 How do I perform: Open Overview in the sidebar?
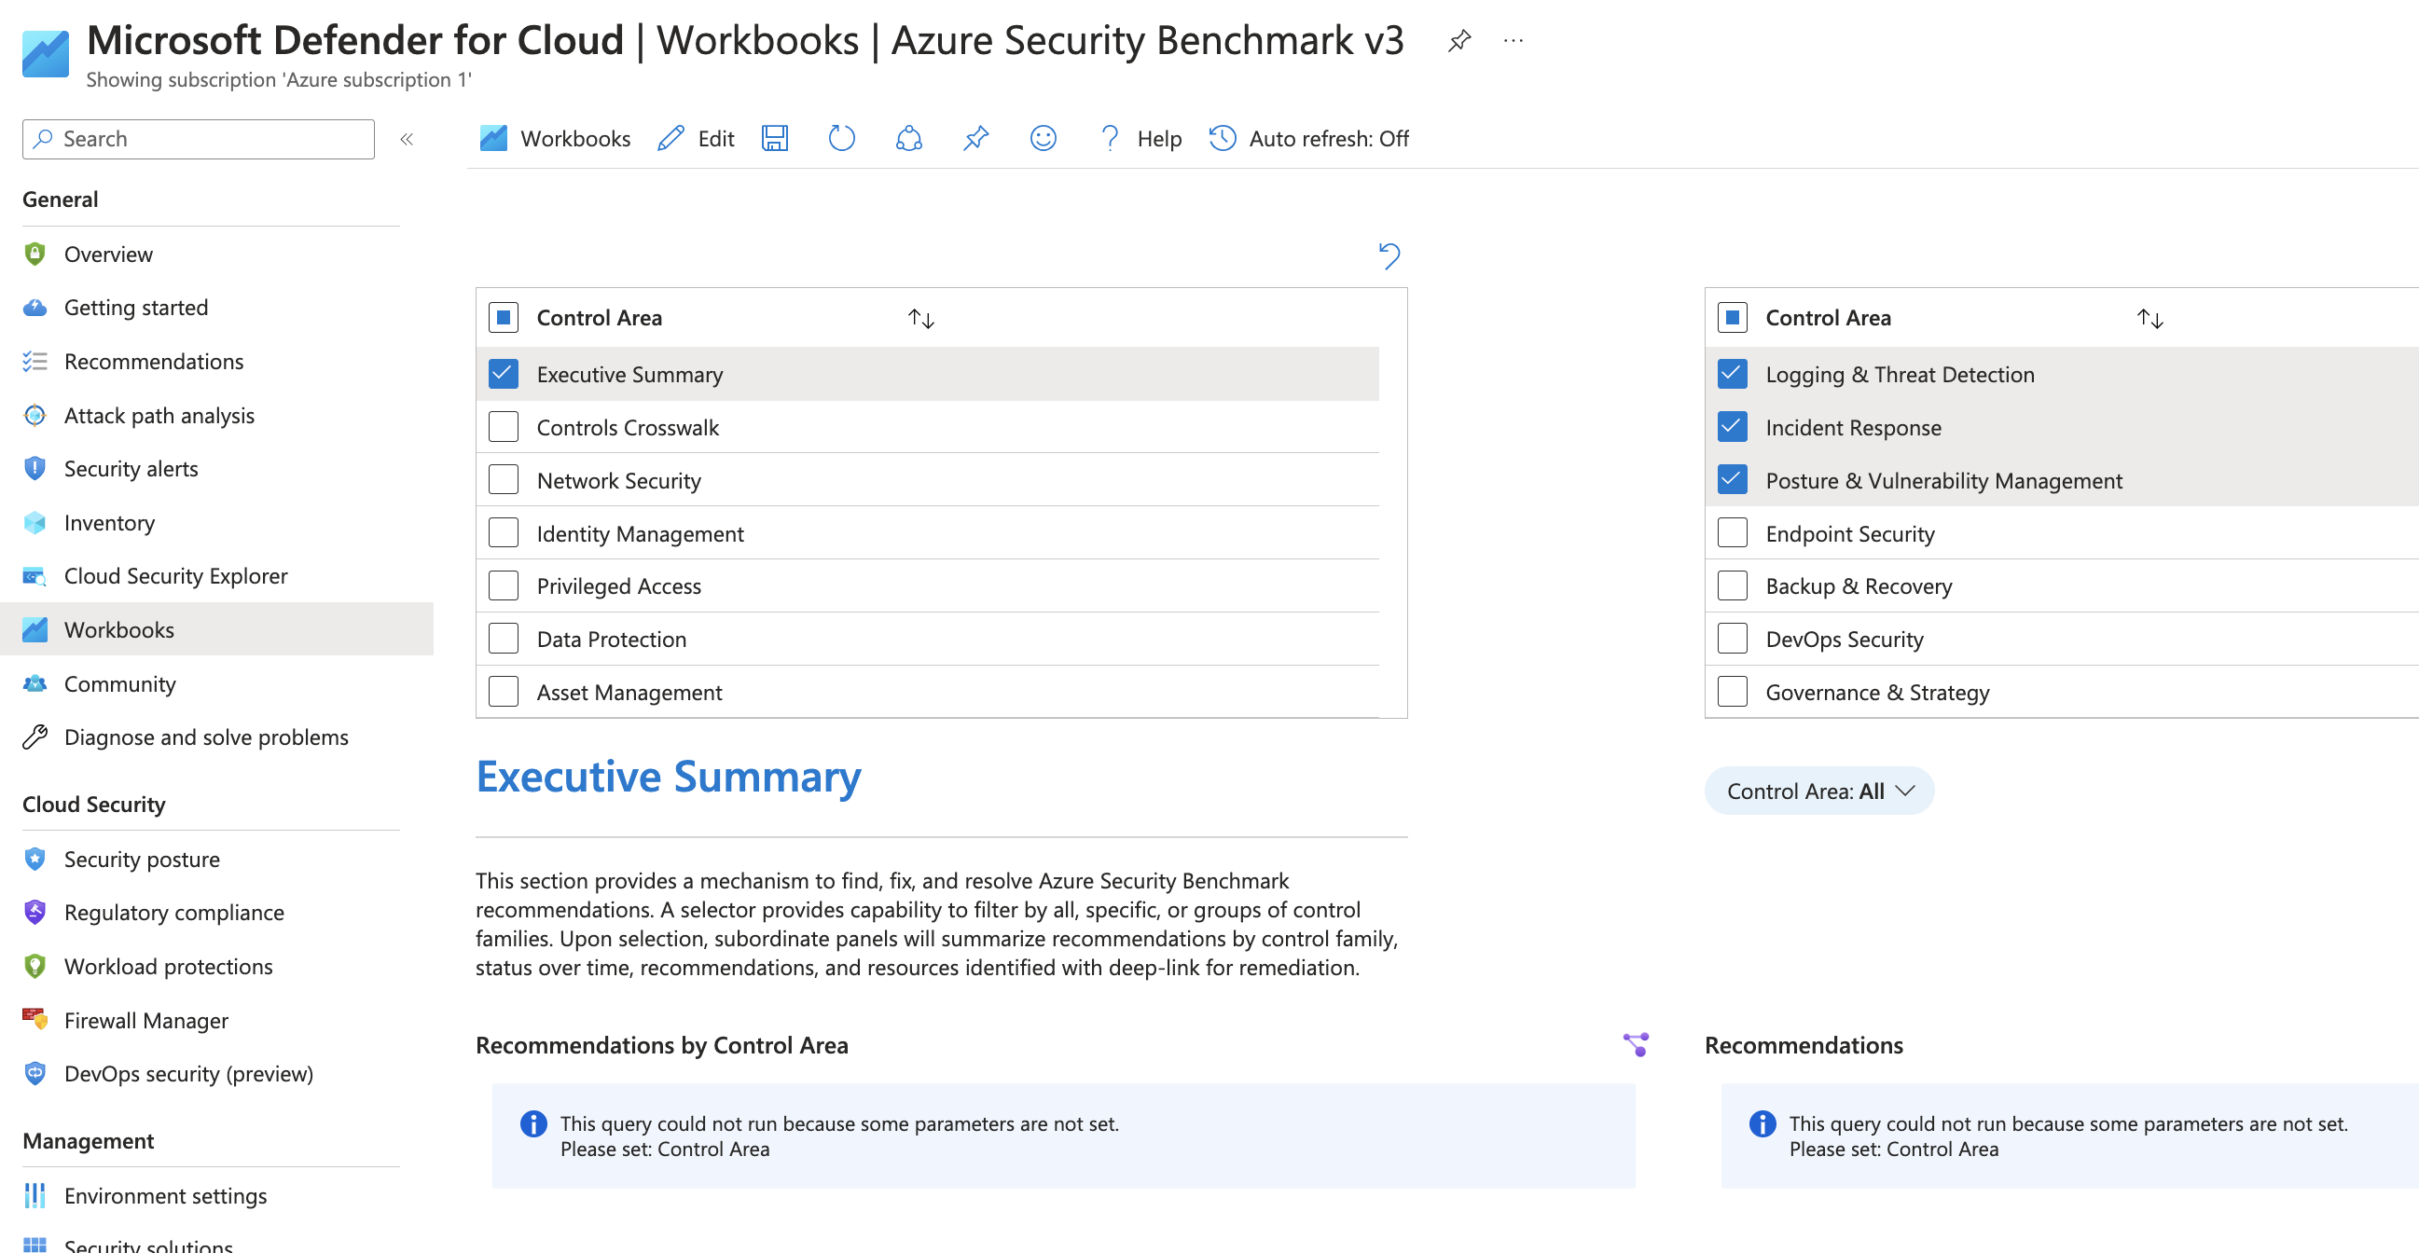coord(216,255)
